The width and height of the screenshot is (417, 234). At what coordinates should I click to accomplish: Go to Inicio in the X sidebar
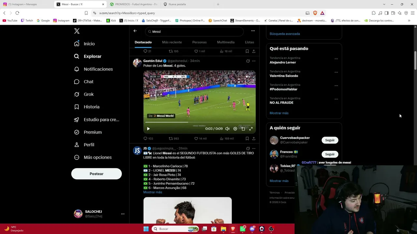coord(84,44)
